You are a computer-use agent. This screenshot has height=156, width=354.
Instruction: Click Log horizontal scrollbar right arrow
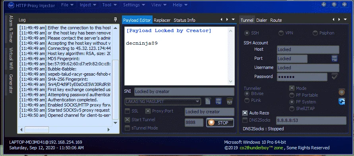[x=108, y=129]
